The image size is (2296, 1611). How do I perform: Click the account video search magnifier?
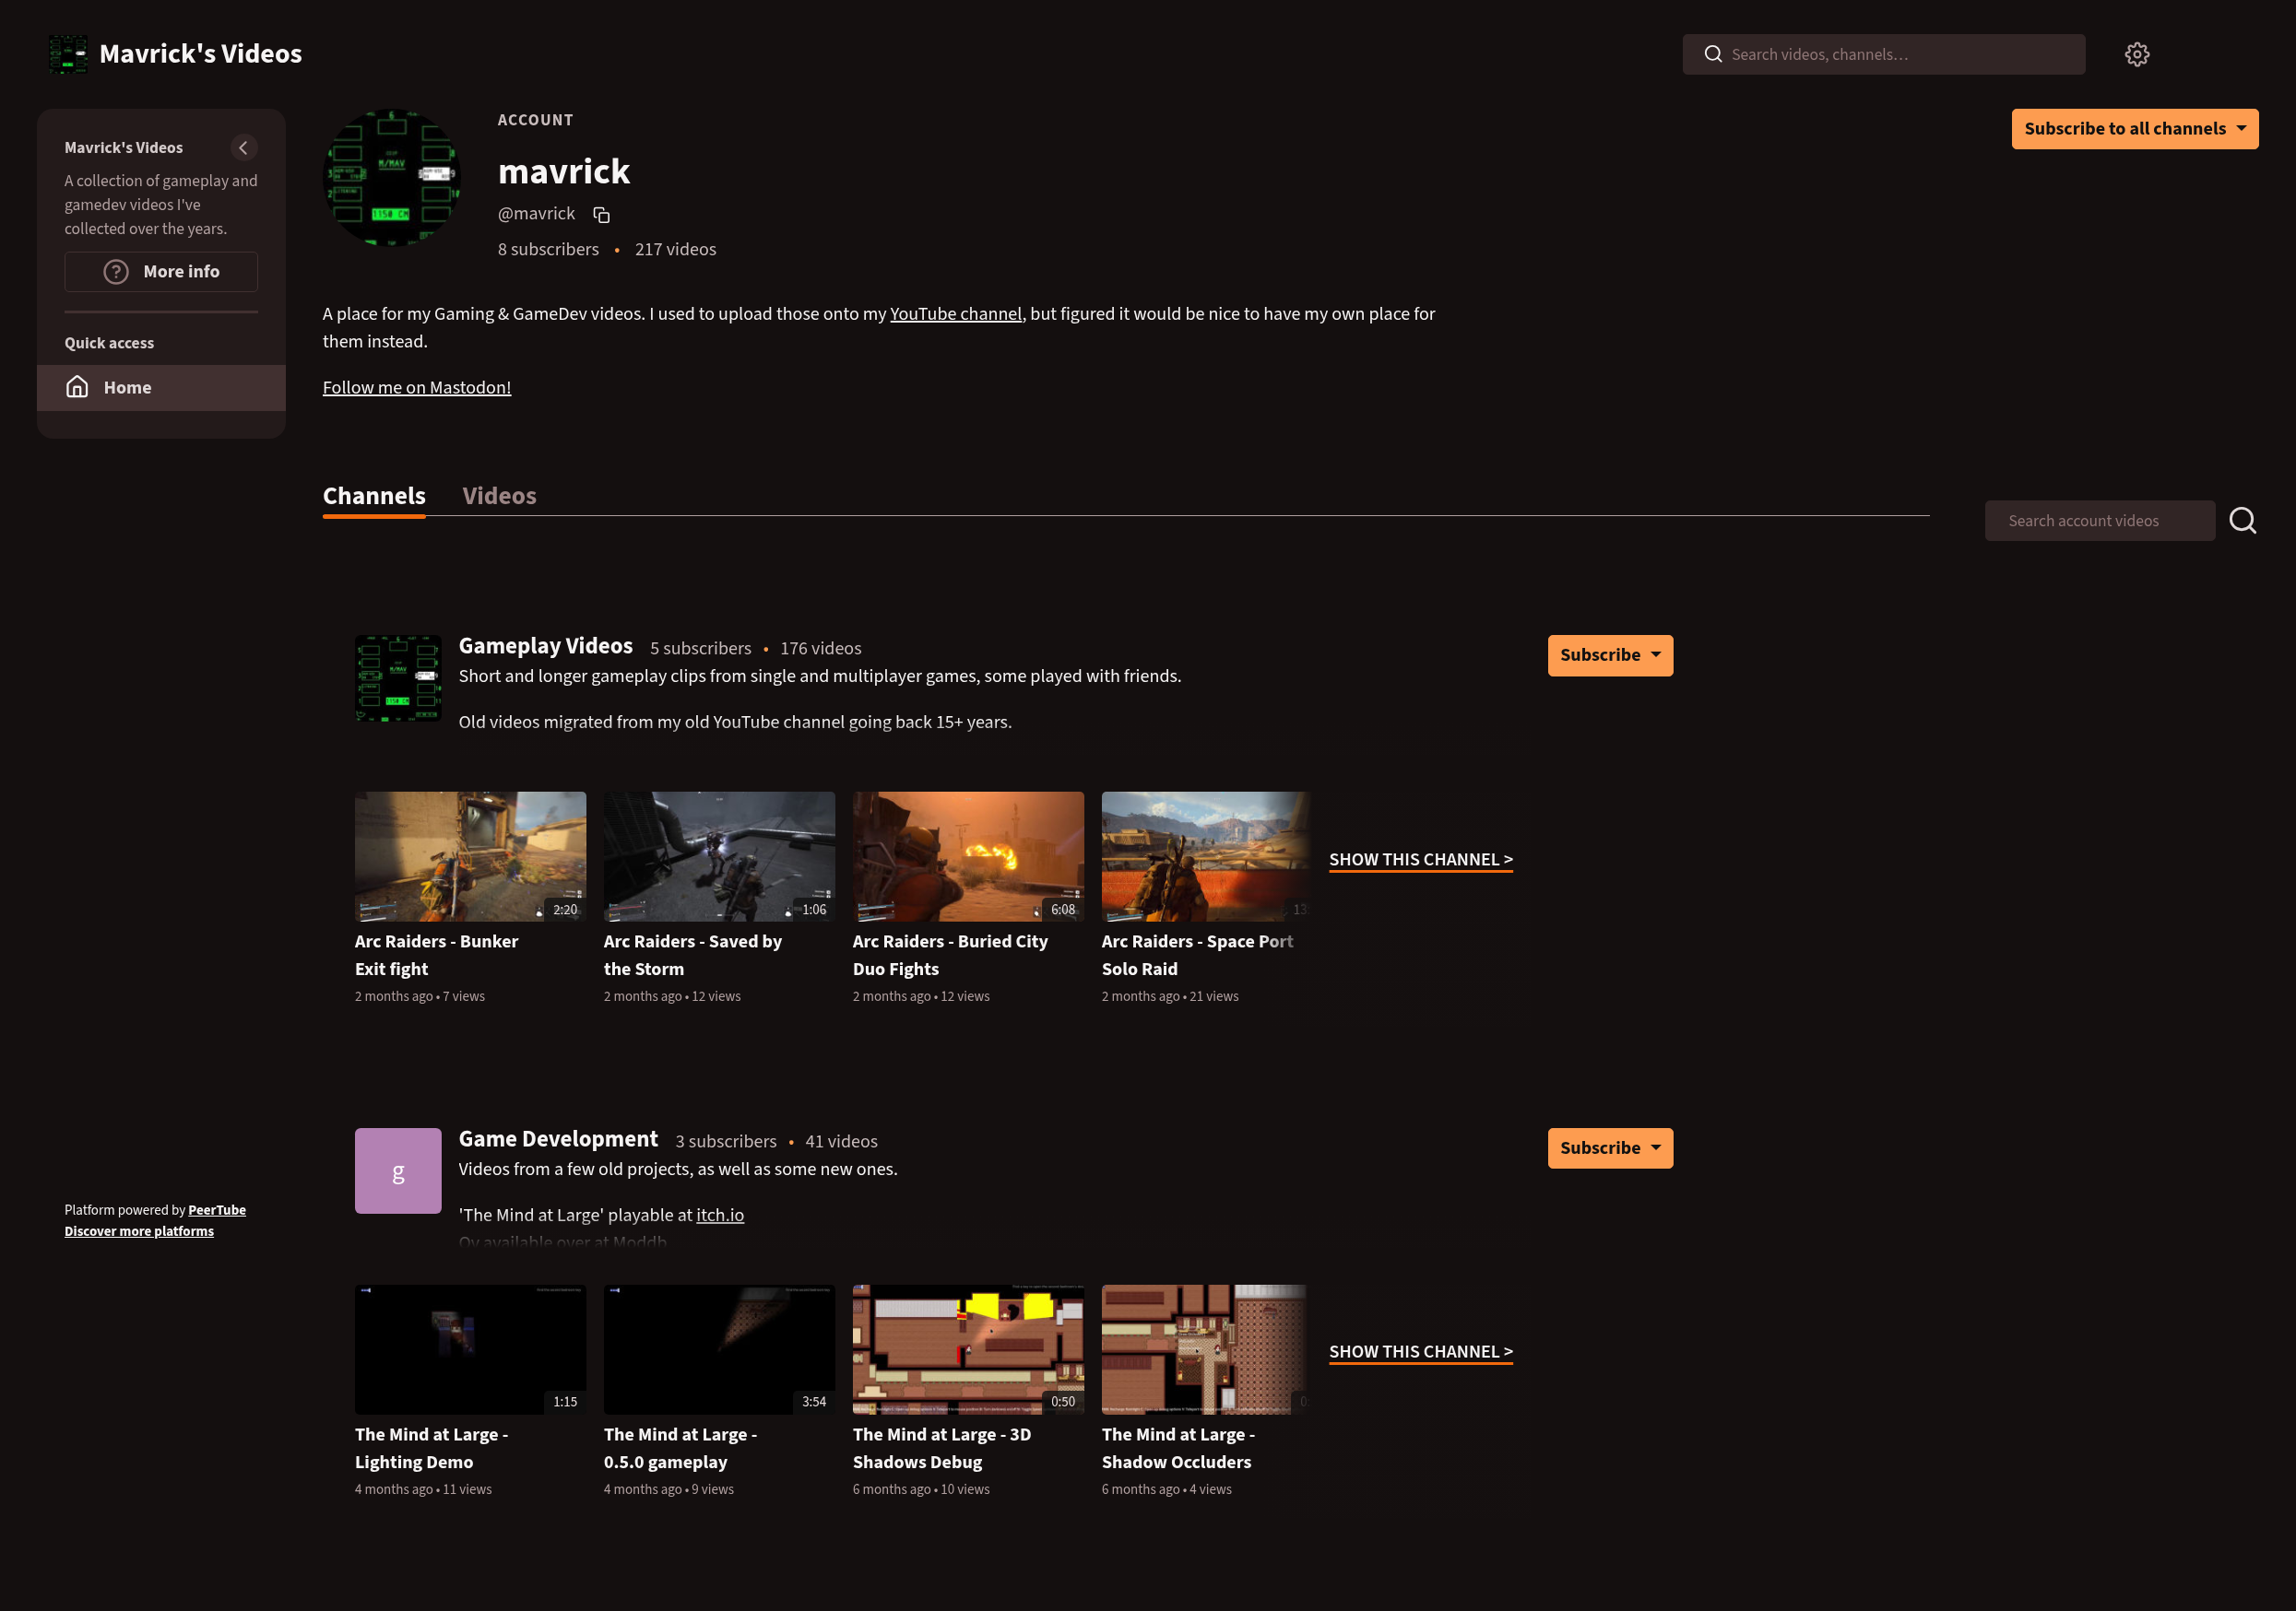tap(2242, 521)
